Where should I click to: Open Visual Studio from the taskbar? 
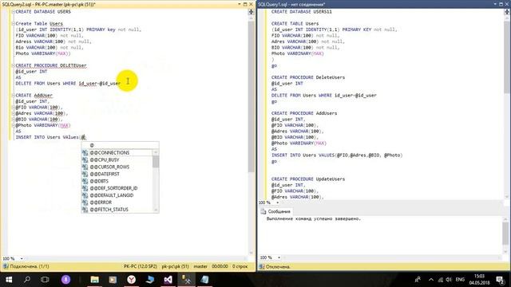(168, 280)
